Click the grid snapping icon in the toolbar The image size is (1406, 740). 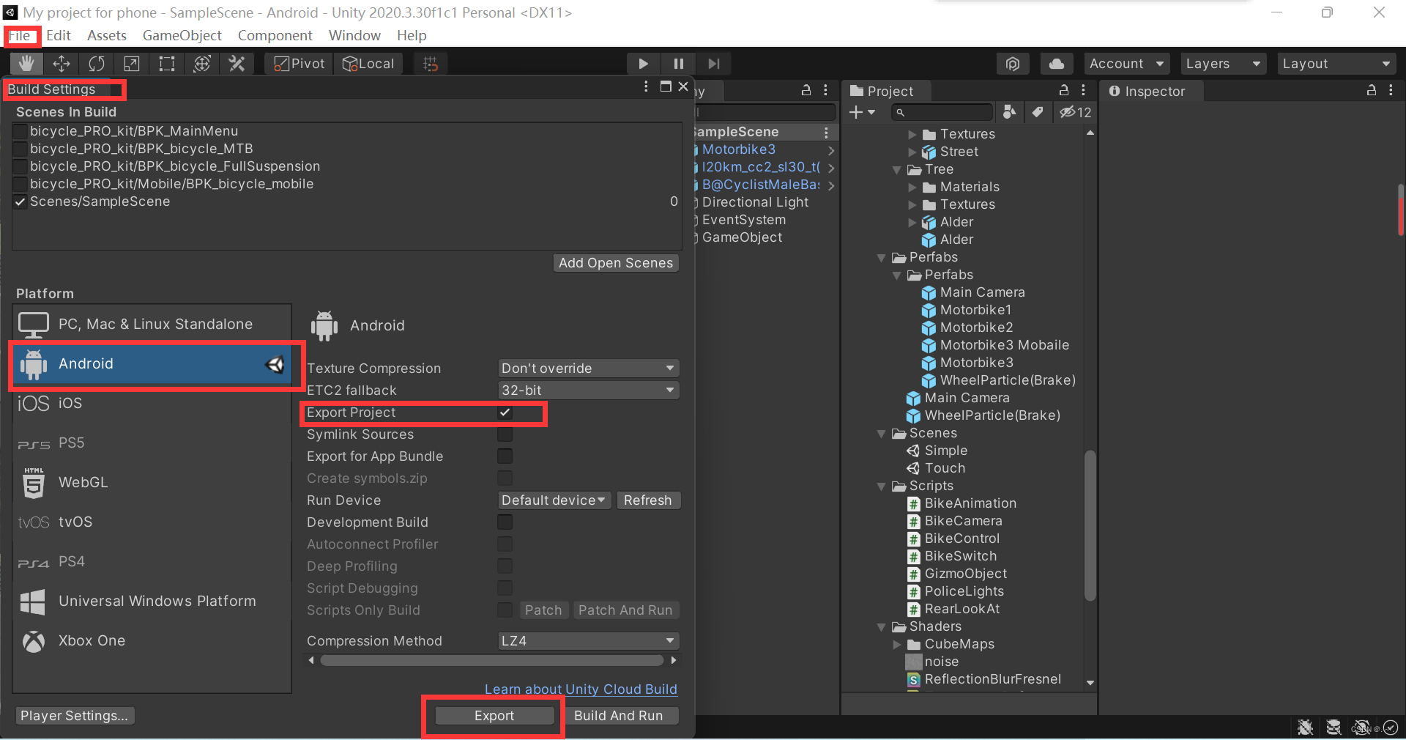(430, 64)
